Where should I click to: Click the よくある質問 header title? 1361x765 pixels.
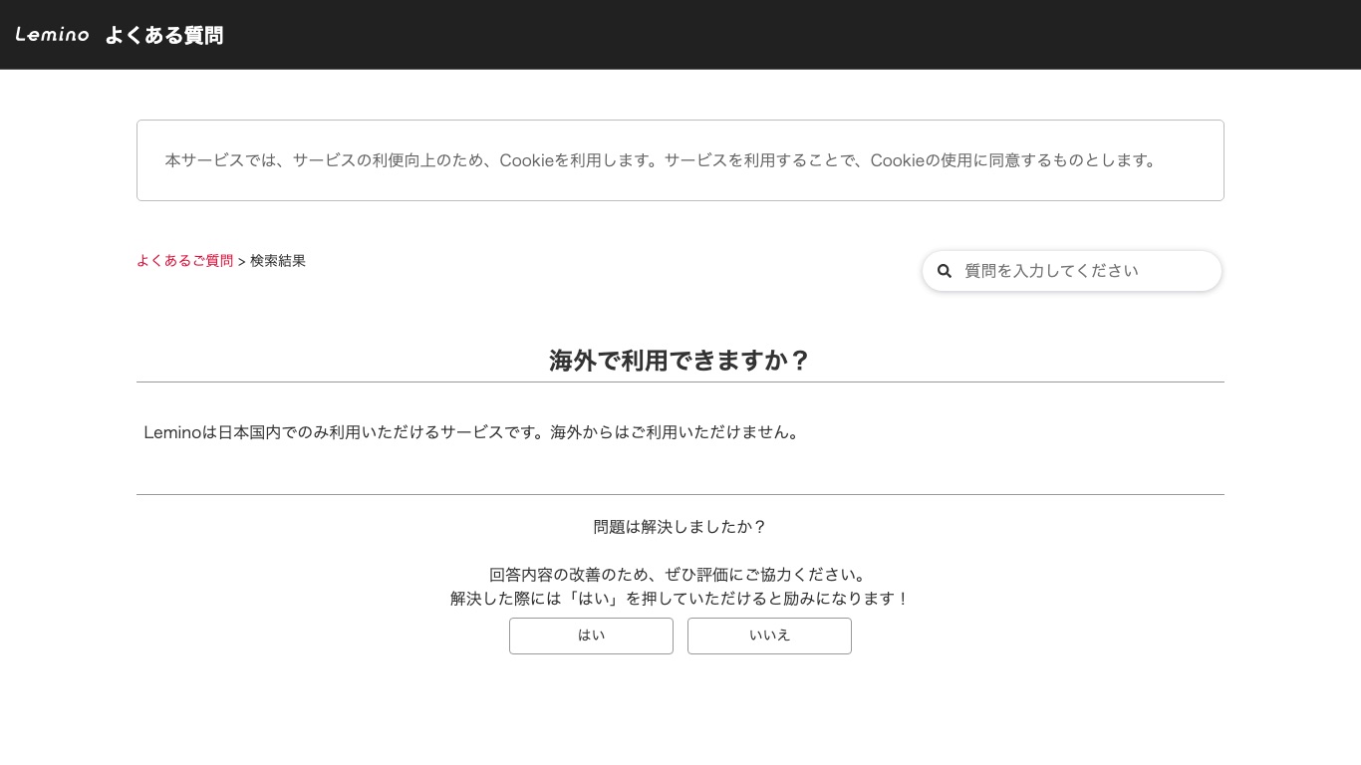coord(164,35)
